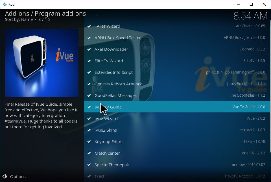Click checkmark icon beside ARNU Box Speed Tester
271x182 pixels.
coord(89,38)
